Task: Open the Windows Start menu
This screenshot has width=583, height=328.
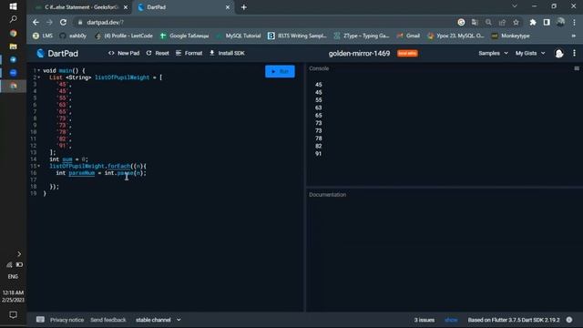Action: point(13,6)
